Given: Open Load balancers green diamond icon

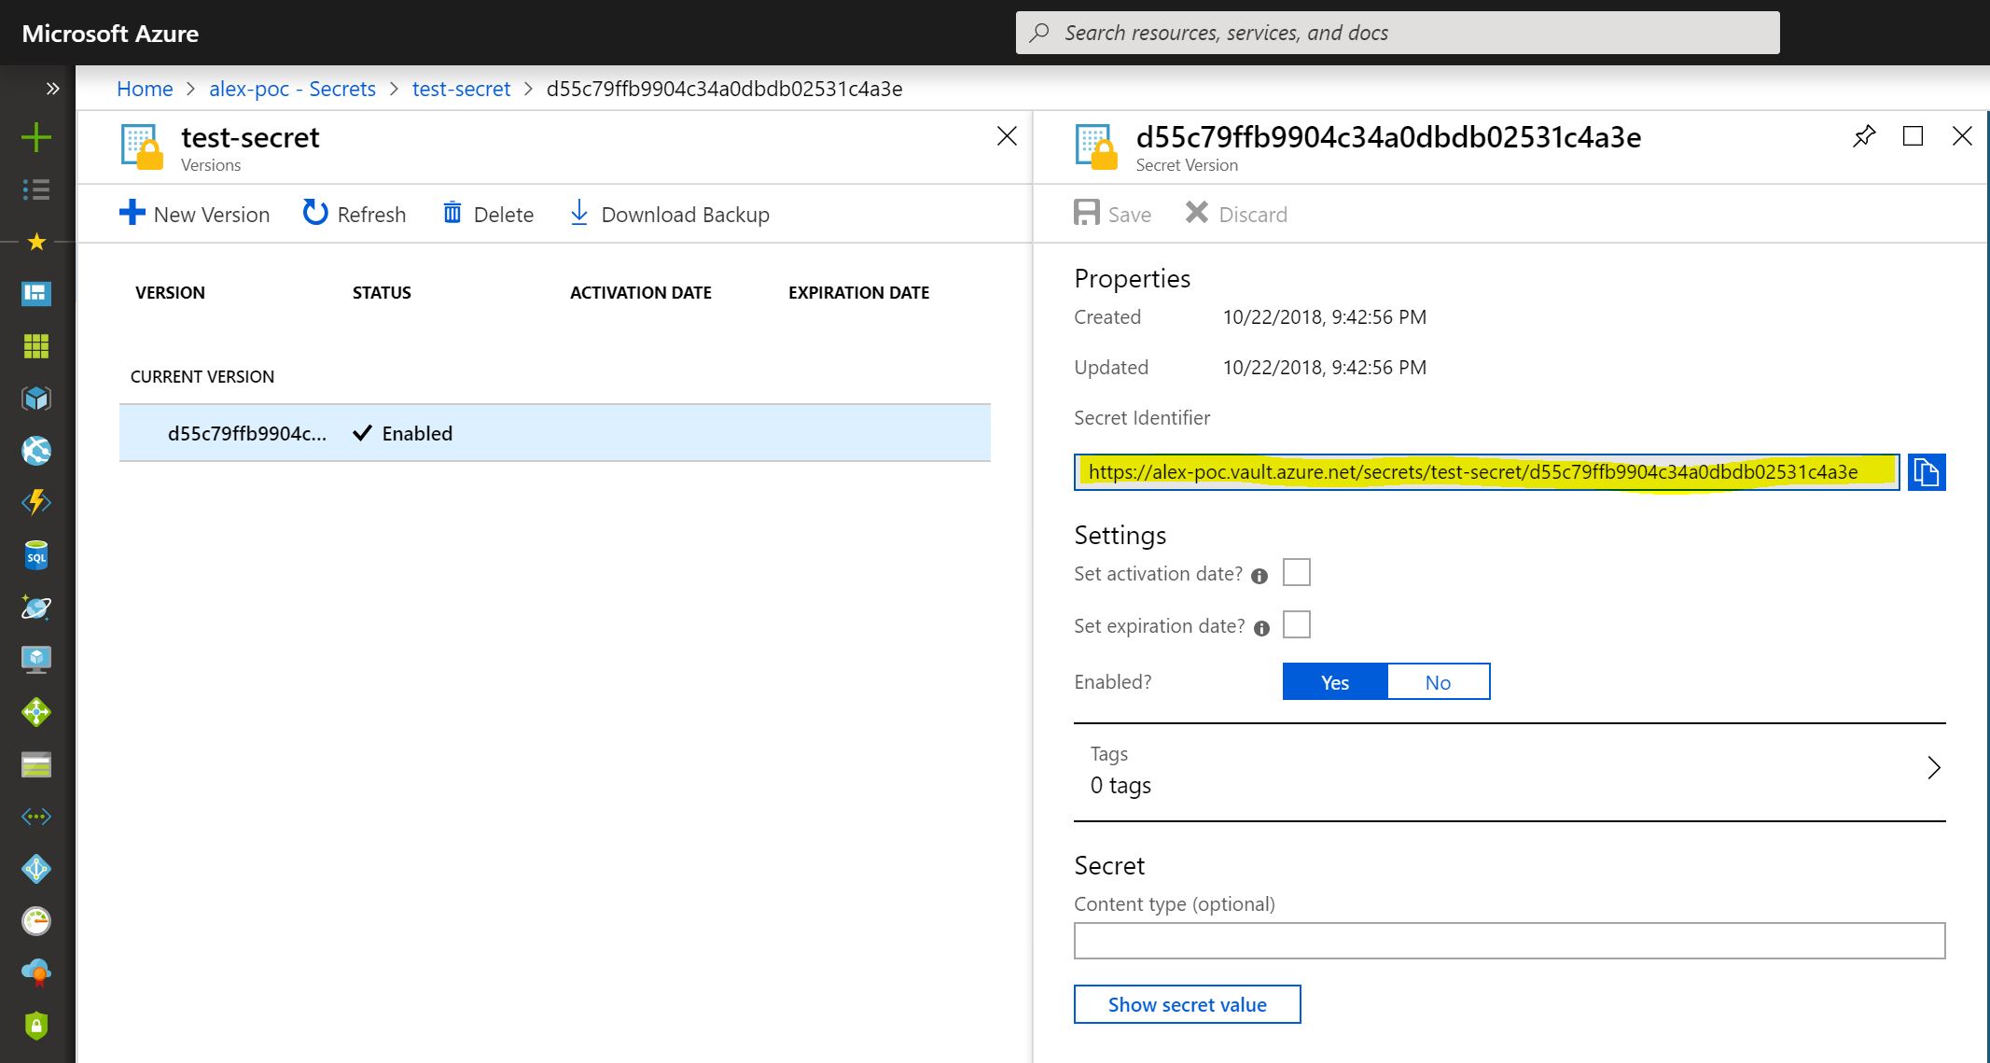Looking at the screenshot, I should [x=36, y=712].
